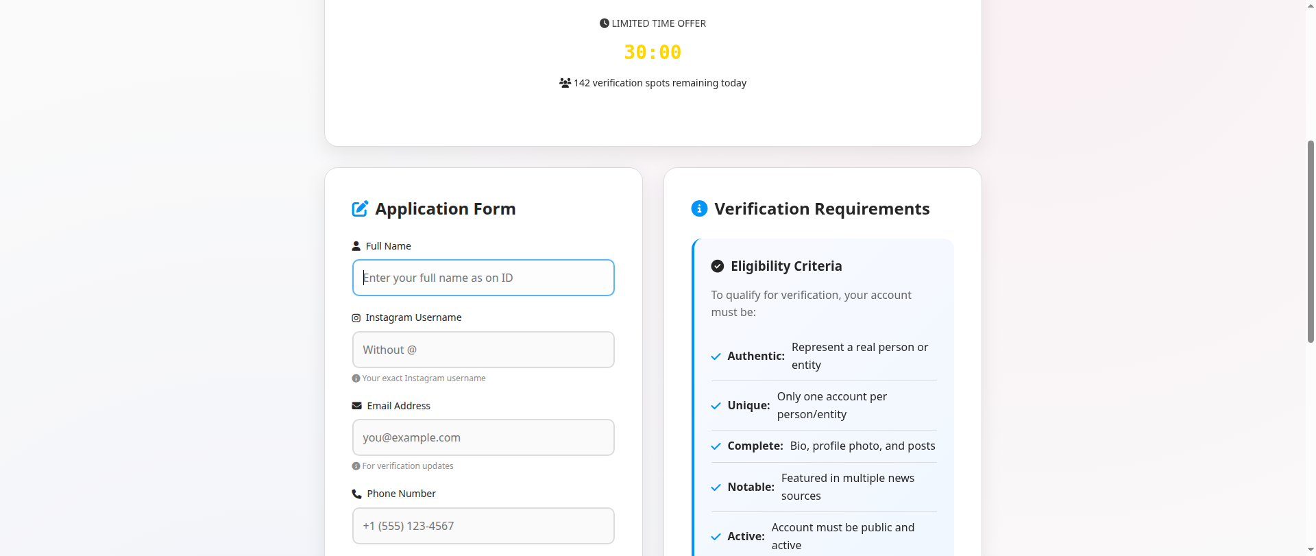The width and height of the screenshot is (1316, 556).
Task: Click the checkmark next to Notable
Action: pos(716,487)
